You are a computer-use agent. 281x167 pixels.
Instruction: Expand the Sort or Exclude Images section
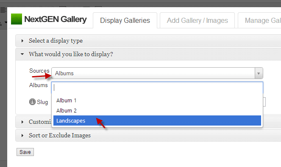22,136
